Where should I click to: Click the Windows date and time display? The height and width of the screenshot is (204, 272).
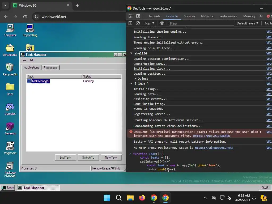coord(242,198)
